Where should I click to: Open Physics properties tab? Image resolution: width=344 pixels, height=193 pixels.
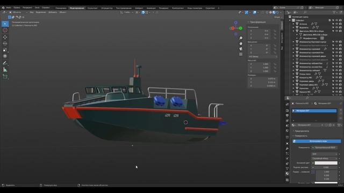287,159
